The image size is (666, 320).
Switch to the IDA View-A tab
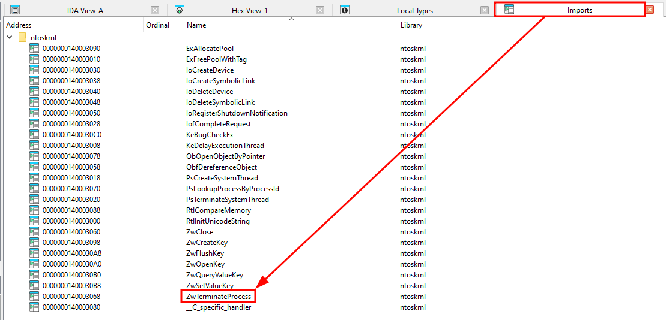click(85, 11)
